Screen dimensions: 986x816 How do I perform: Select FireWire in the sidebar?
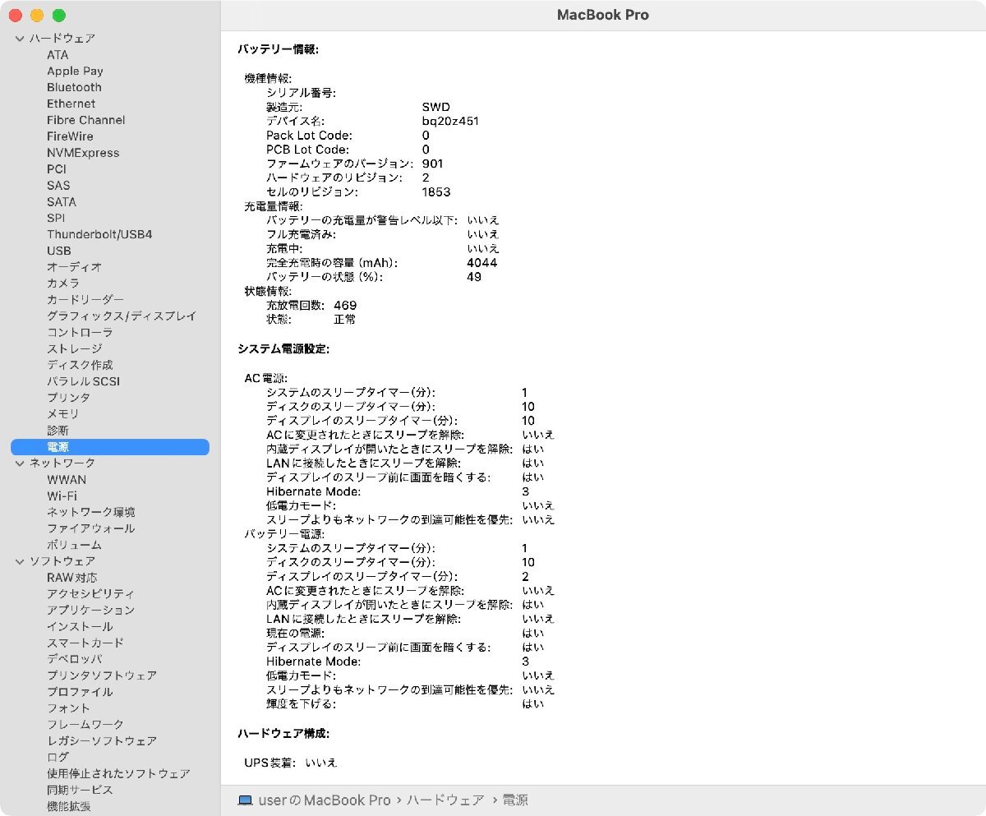click(x=70, y=136)
